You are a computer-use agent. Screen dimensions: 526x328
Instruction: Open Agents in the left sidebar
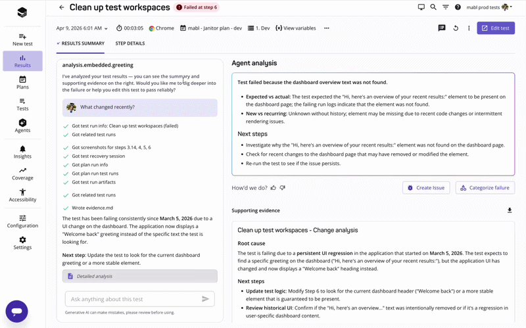click(x=22, y=126)
